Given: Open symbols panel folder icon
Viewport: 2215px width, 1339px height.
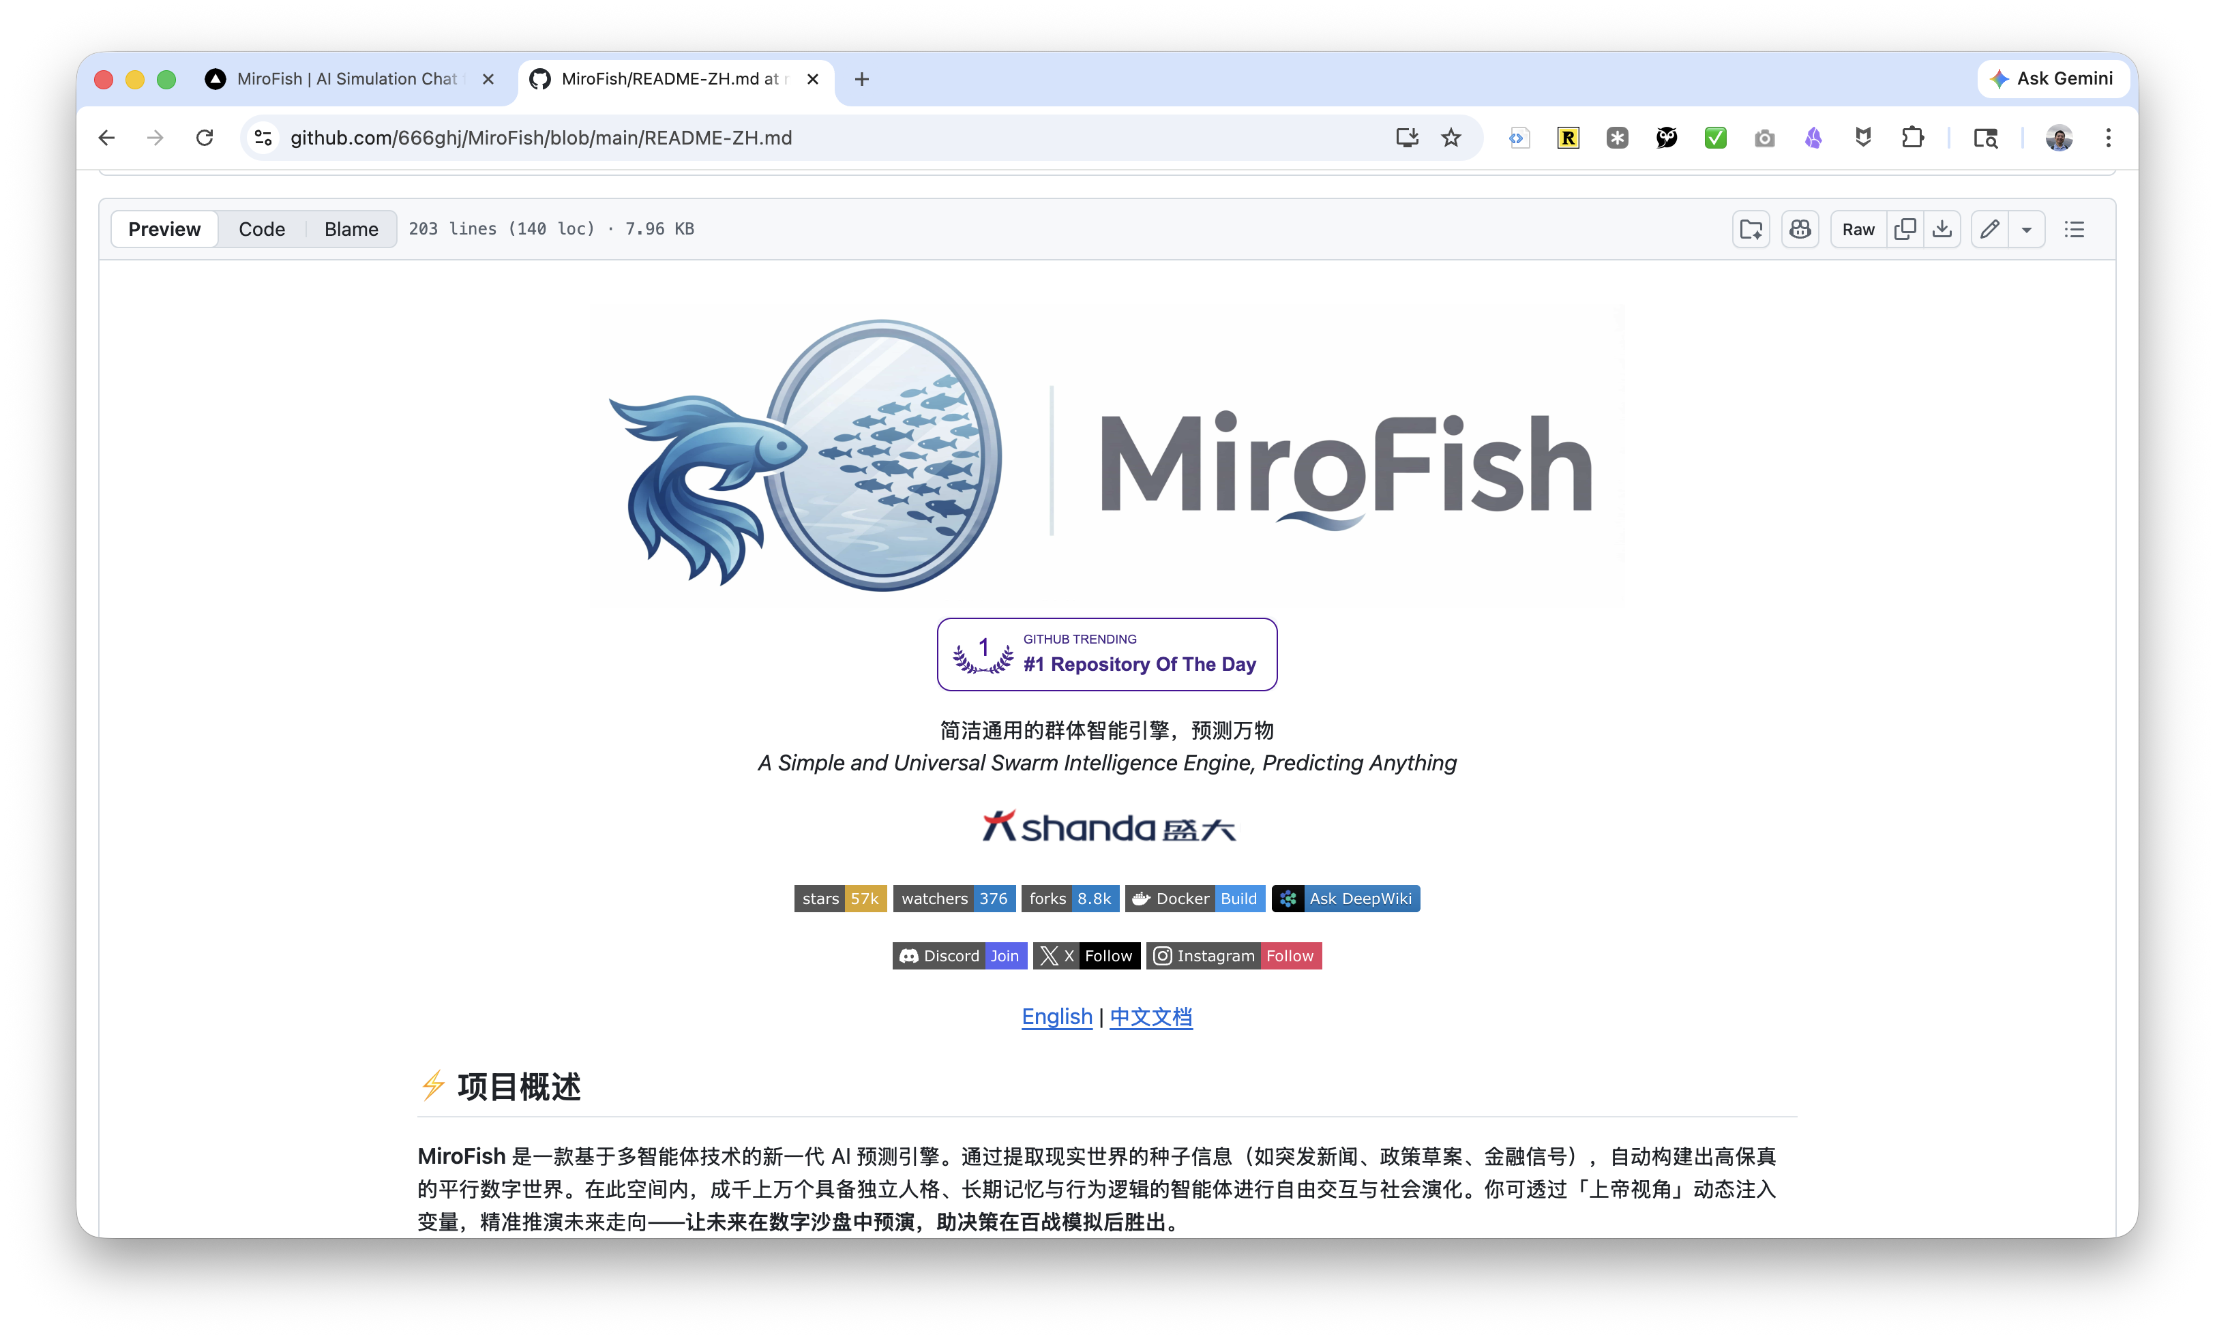Looking at the screenshot, I should point(1750,229).
